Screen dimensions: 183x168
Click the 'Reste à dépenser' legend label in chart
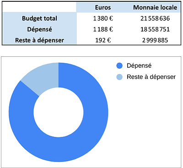pyautogui.click(x=151, y=77)
